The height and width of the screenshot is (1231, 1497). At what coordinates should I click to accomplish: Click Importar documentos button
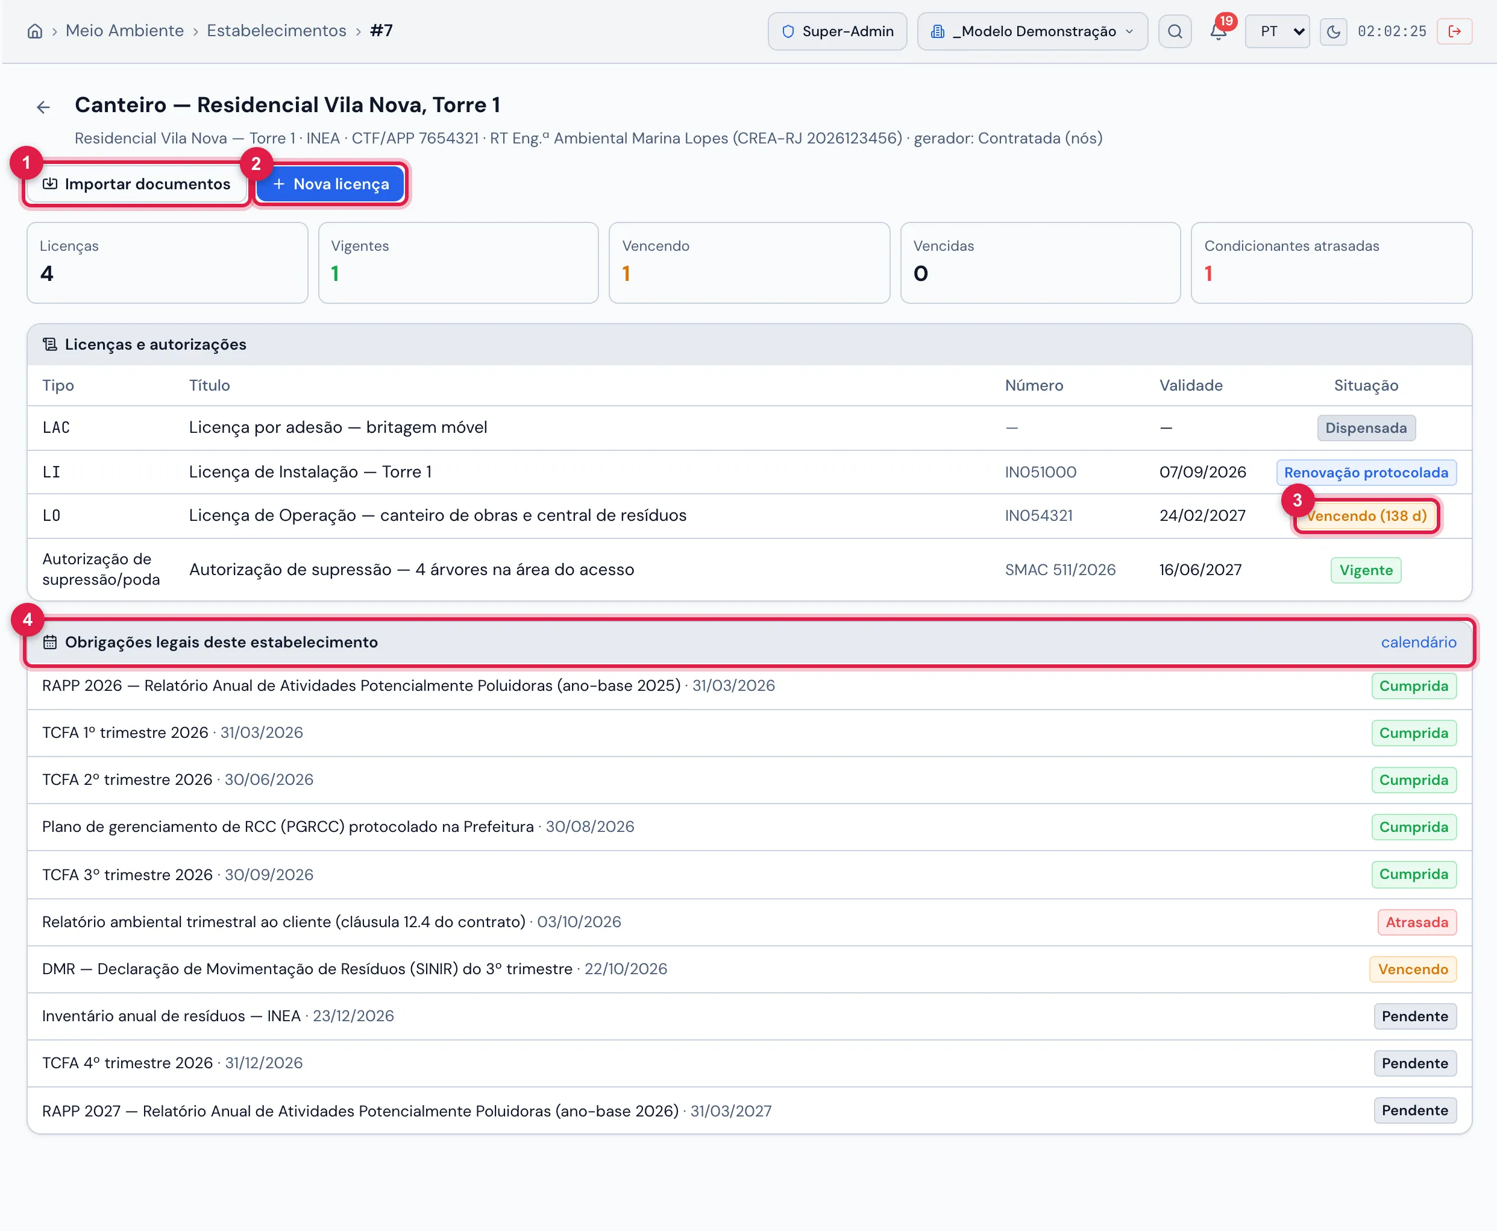137,184
